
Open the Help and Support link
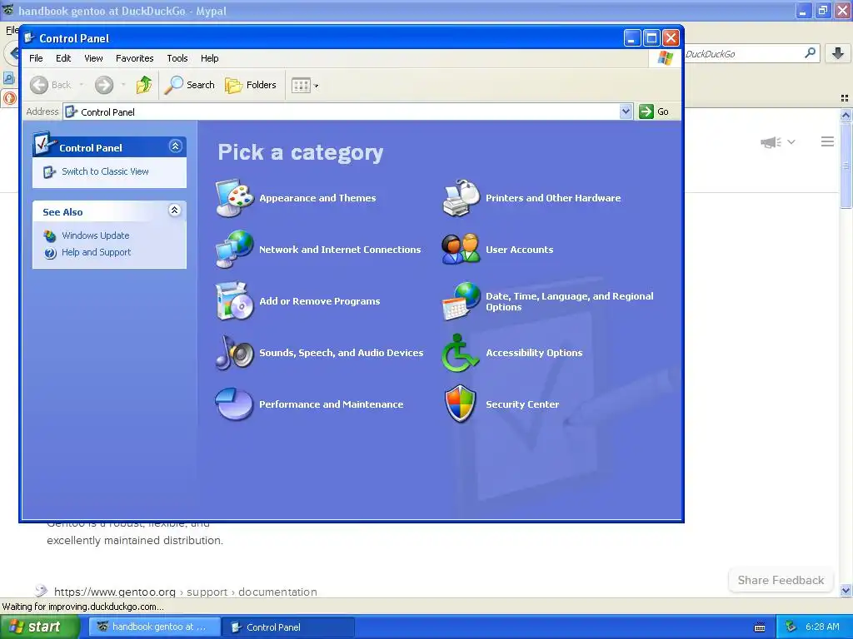tap(97, 253)
